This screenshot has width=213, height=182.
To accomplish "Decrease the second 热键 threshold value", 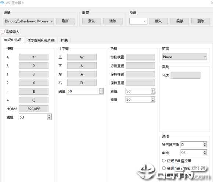I will [153, 101].
